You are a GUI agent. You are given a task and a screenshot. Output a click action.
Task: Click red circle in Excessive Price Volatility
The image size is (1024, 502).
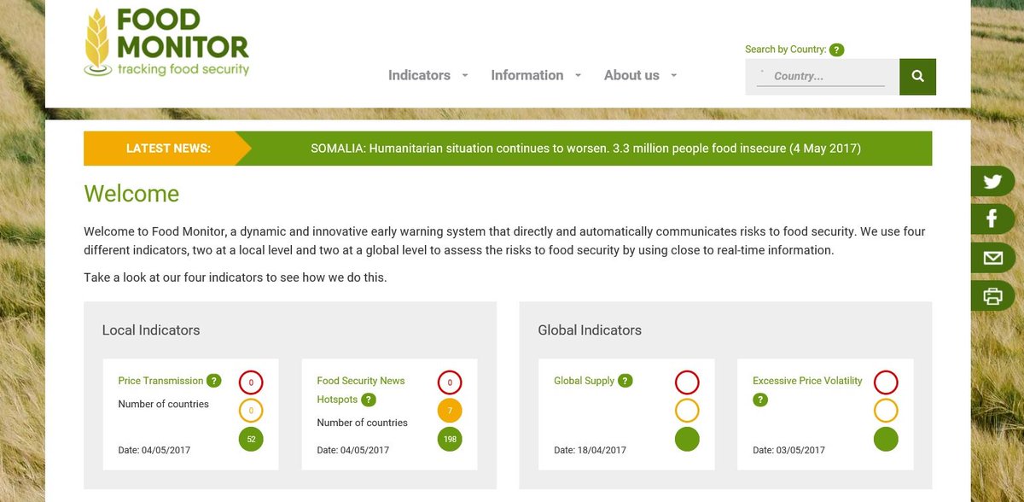click(886, 382)
